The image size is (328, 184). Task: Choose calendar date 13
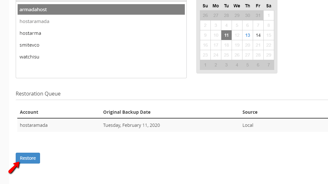(248, 35)
